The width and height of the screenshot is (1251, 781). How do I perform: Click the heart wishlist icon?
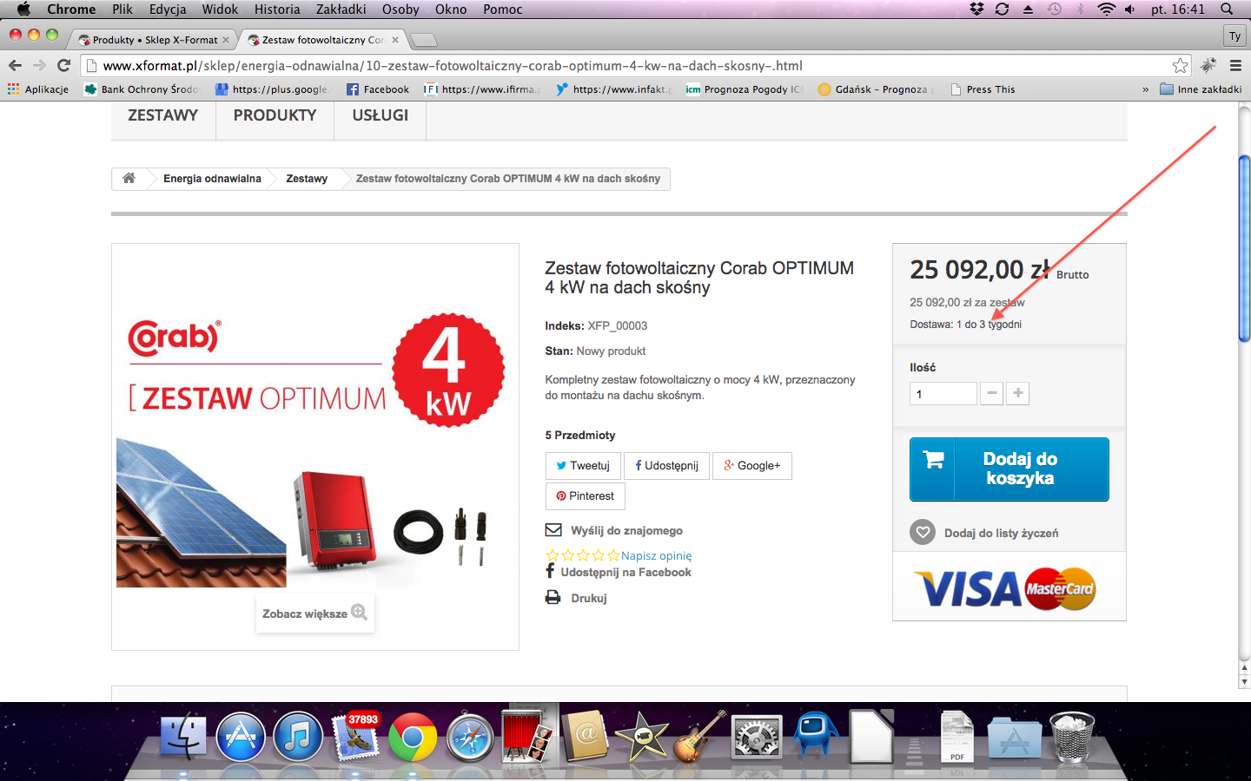click(923, 532)
